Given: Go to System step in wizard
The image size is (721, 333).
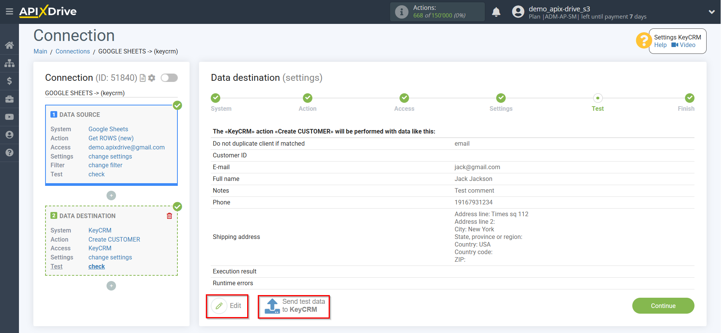Looking at the screenshot, I should click(x=221, y=103).
